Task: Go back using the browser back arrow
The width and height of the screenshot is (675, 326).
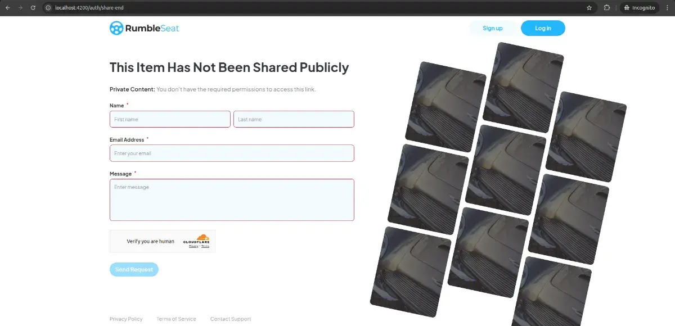Action: [x=7, y=8]
